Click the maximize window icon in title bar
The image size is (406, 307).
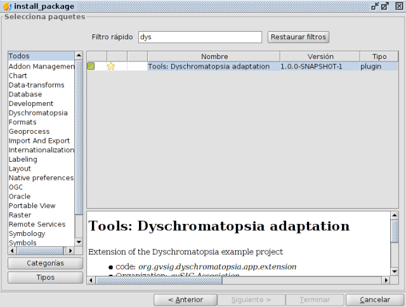[x=385, y=6]
